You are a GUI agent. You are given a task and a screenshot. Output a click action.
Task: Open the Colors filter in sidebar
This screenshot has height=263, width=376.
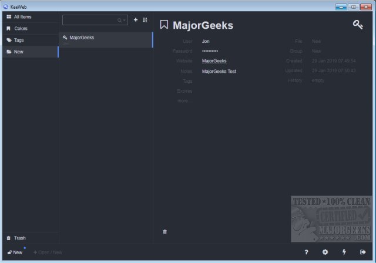click(29, 28)
